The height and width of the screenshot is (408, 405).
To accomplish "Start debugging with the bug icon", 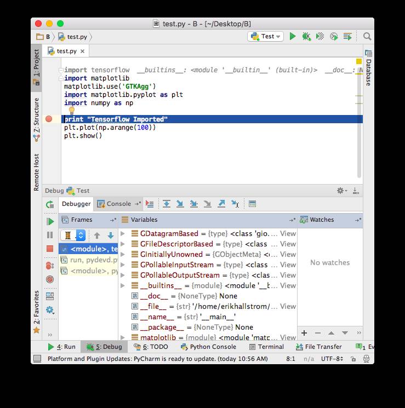I will (x=306, y=37).
